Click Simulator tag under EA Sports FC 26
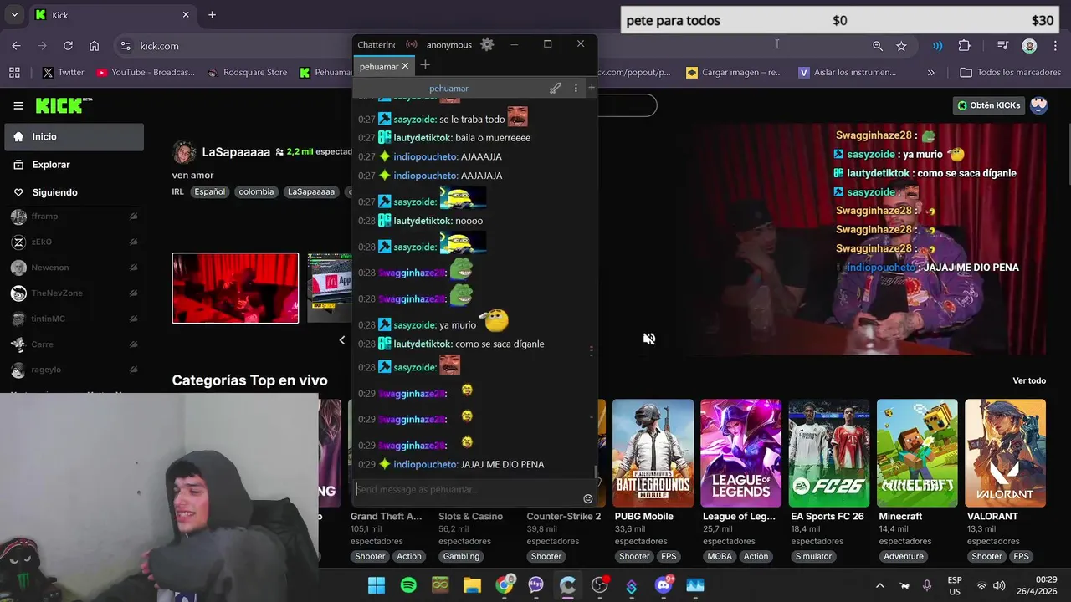 coord(814,556)
